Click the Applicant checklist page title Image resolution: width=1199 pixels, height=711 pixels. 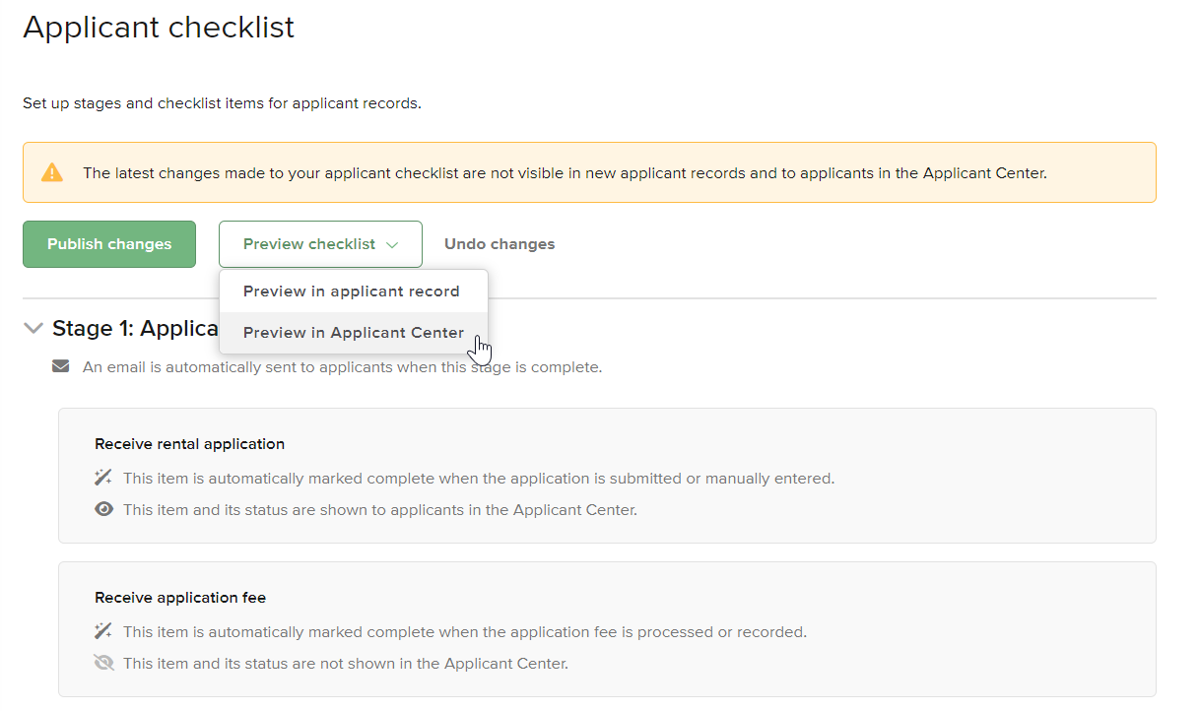pyautogui.click(x=158, y=27)
